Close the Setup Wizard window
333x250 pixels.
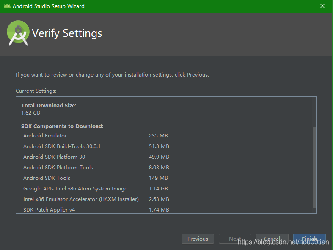click(x=322, y=6)
